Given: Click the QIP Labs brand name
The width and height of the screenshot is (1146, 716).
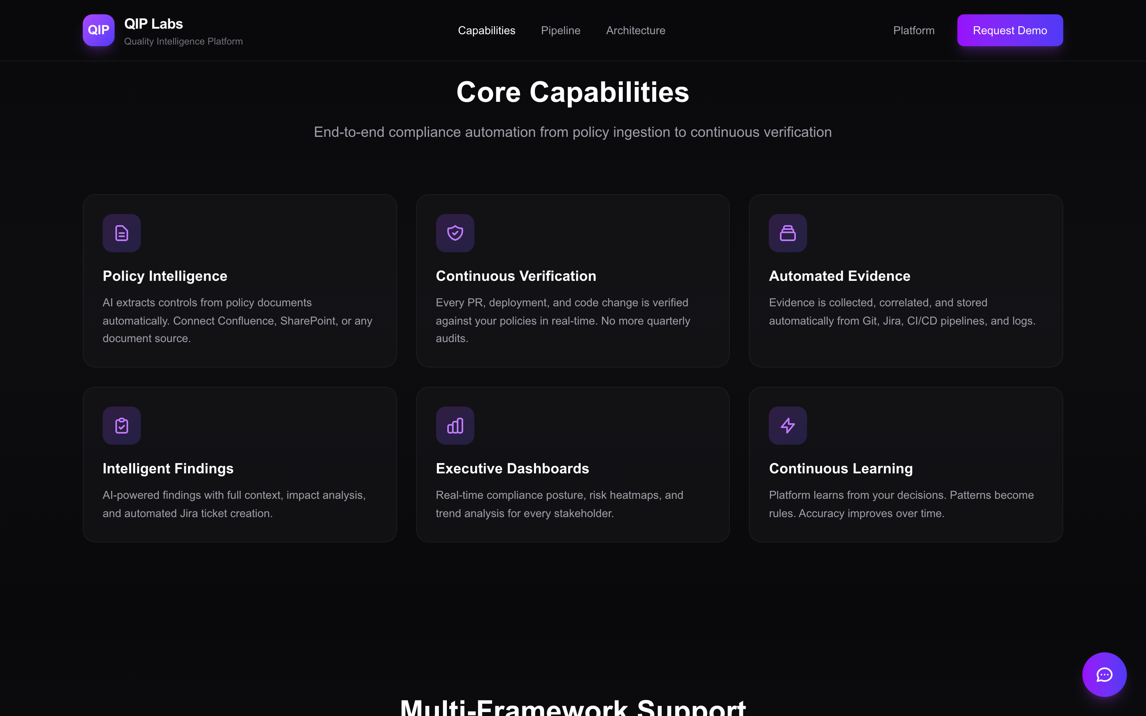Looking at the screenshot, I should point(154,24).
